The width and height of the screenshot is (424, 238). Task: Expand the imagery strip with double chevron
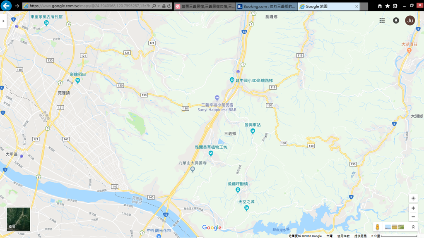(x=413, y=227)
